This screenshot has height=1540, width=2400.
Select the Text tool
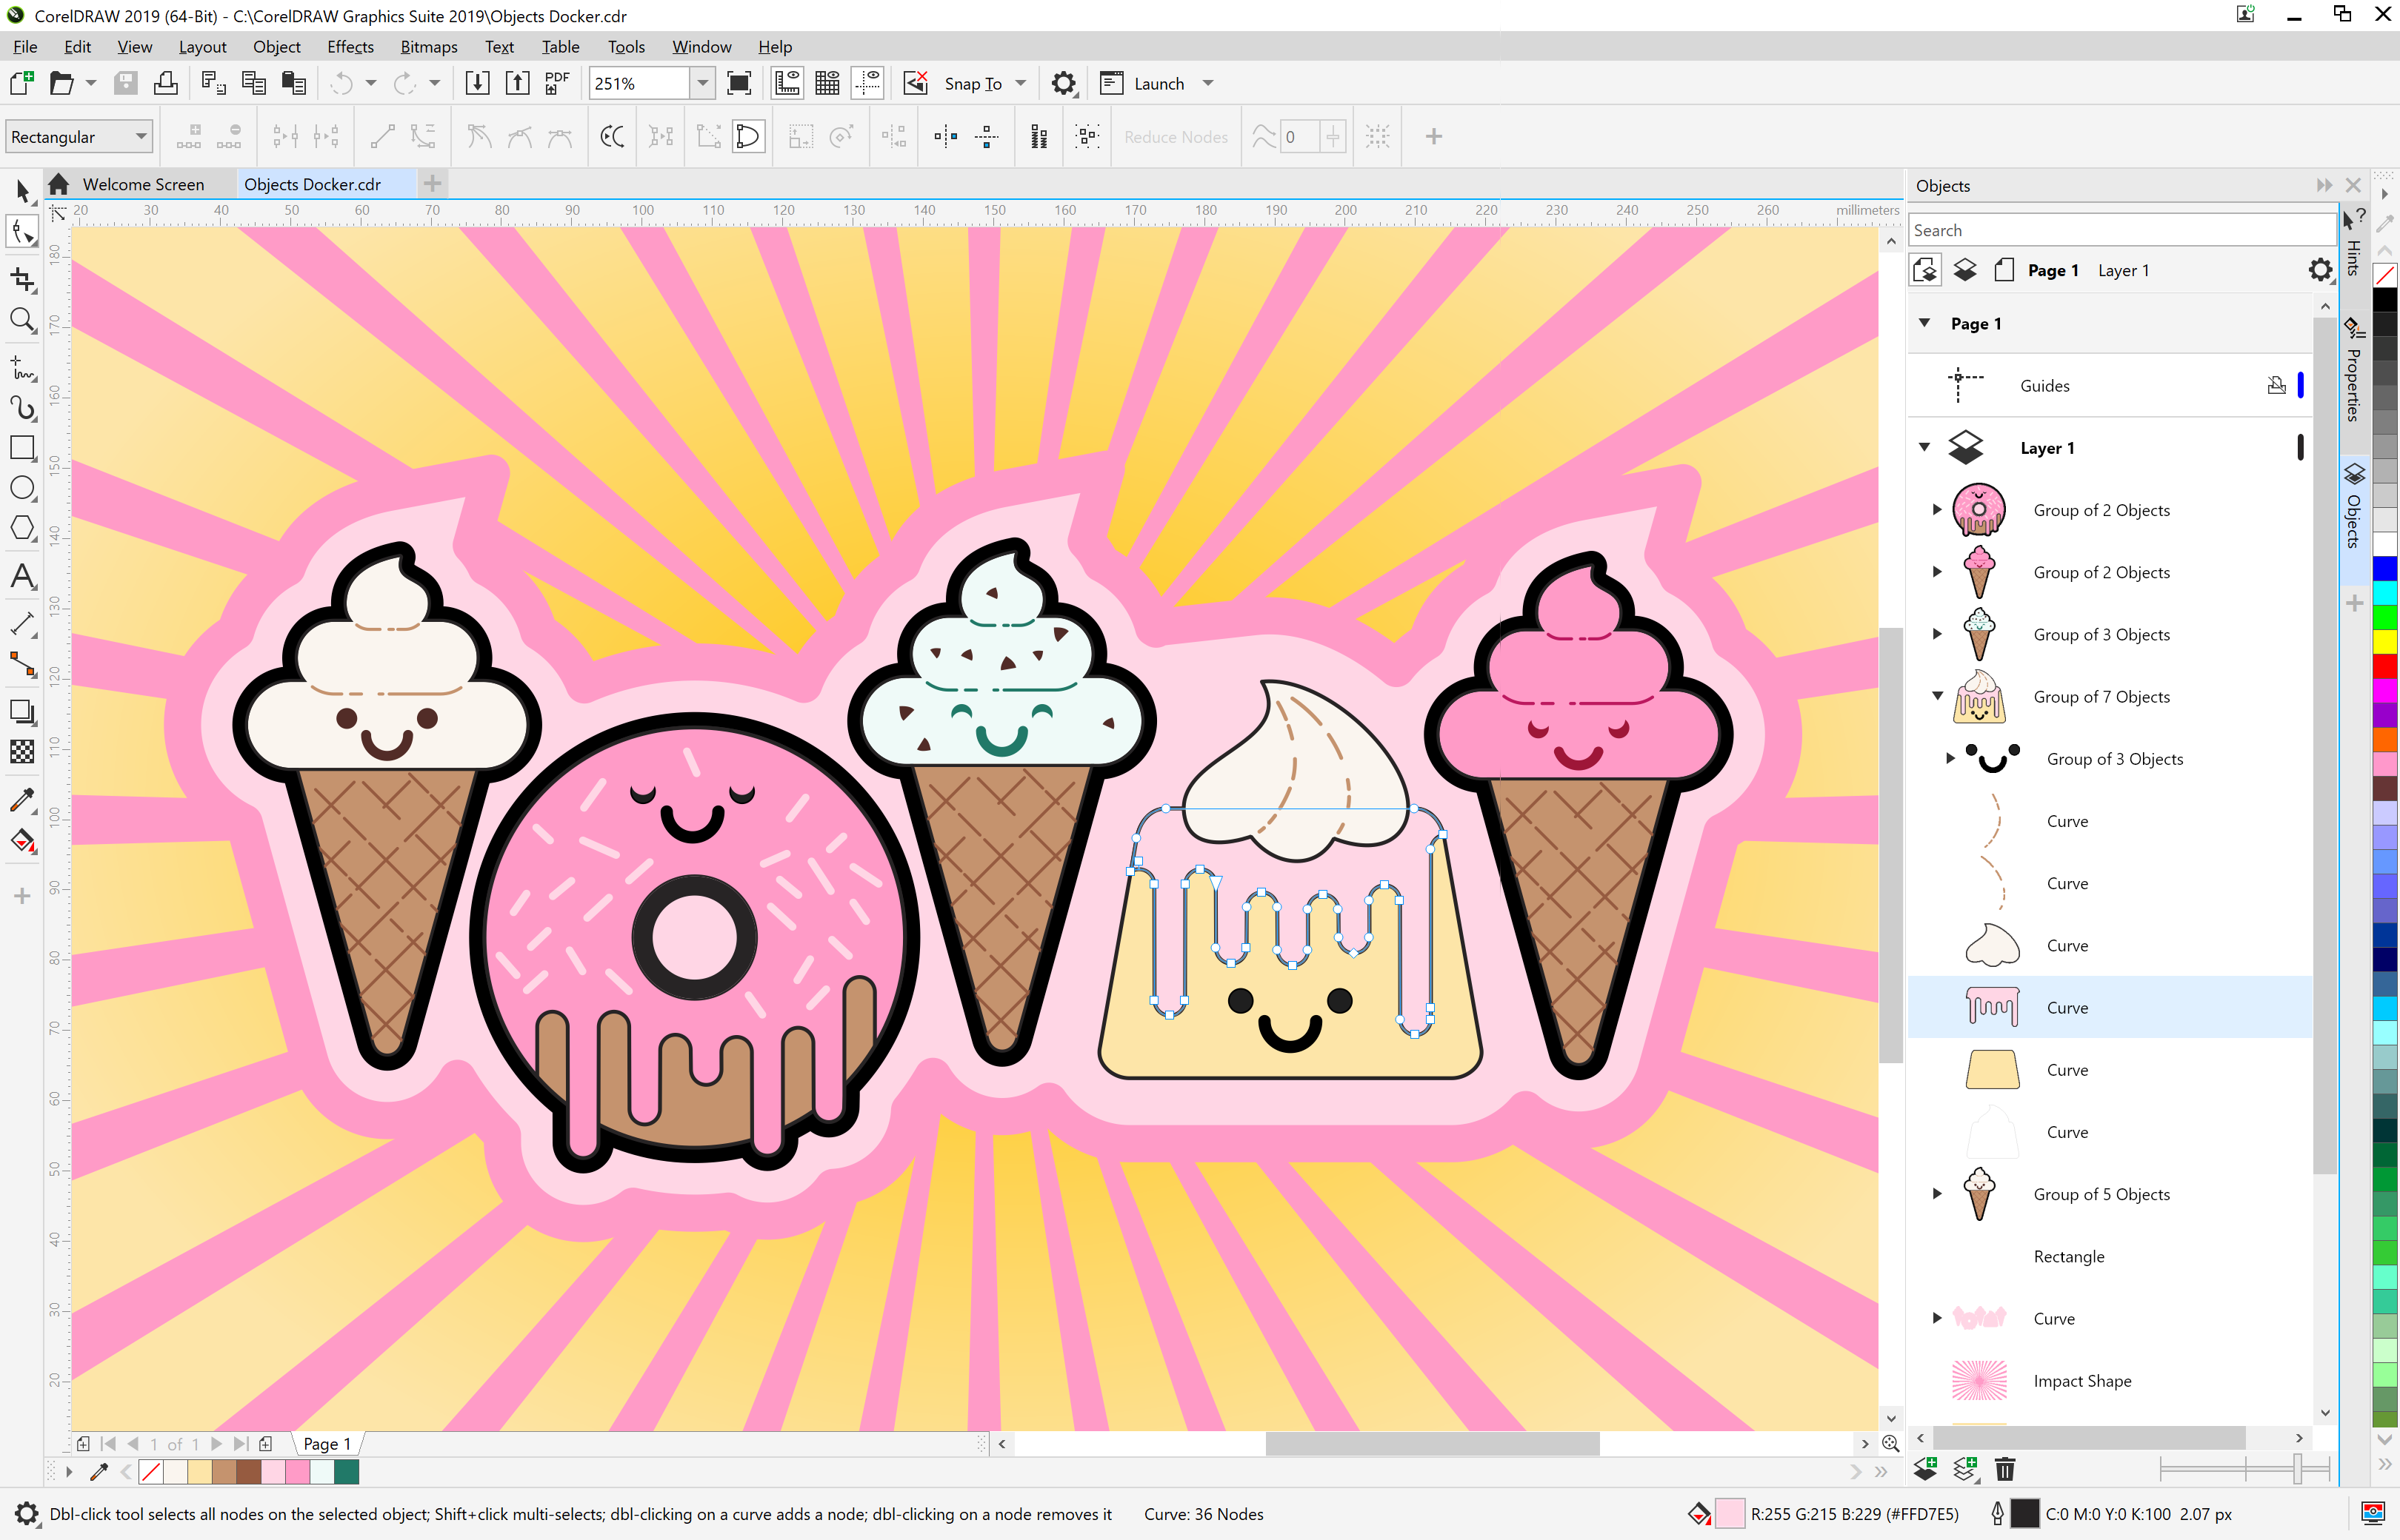pyautogui.click(x=22, y=577)
